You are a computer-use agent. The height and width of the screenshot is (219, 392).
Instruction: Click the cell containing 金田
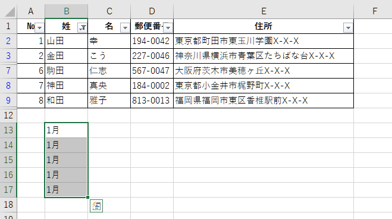point(66,56)
